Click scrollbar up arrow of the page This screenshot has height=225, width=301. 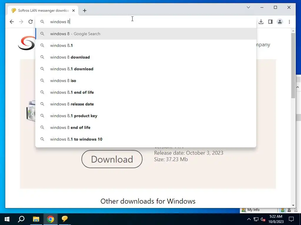293,30
